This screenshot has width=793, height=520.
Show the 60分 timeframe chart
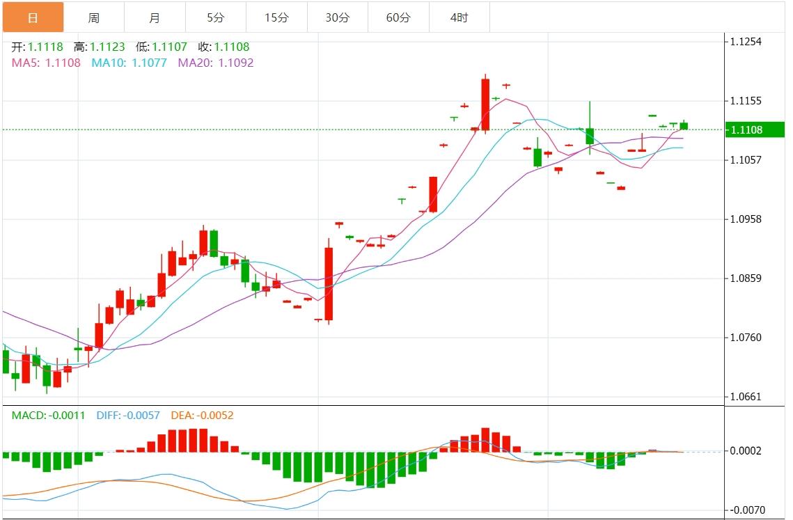(398, 17)
